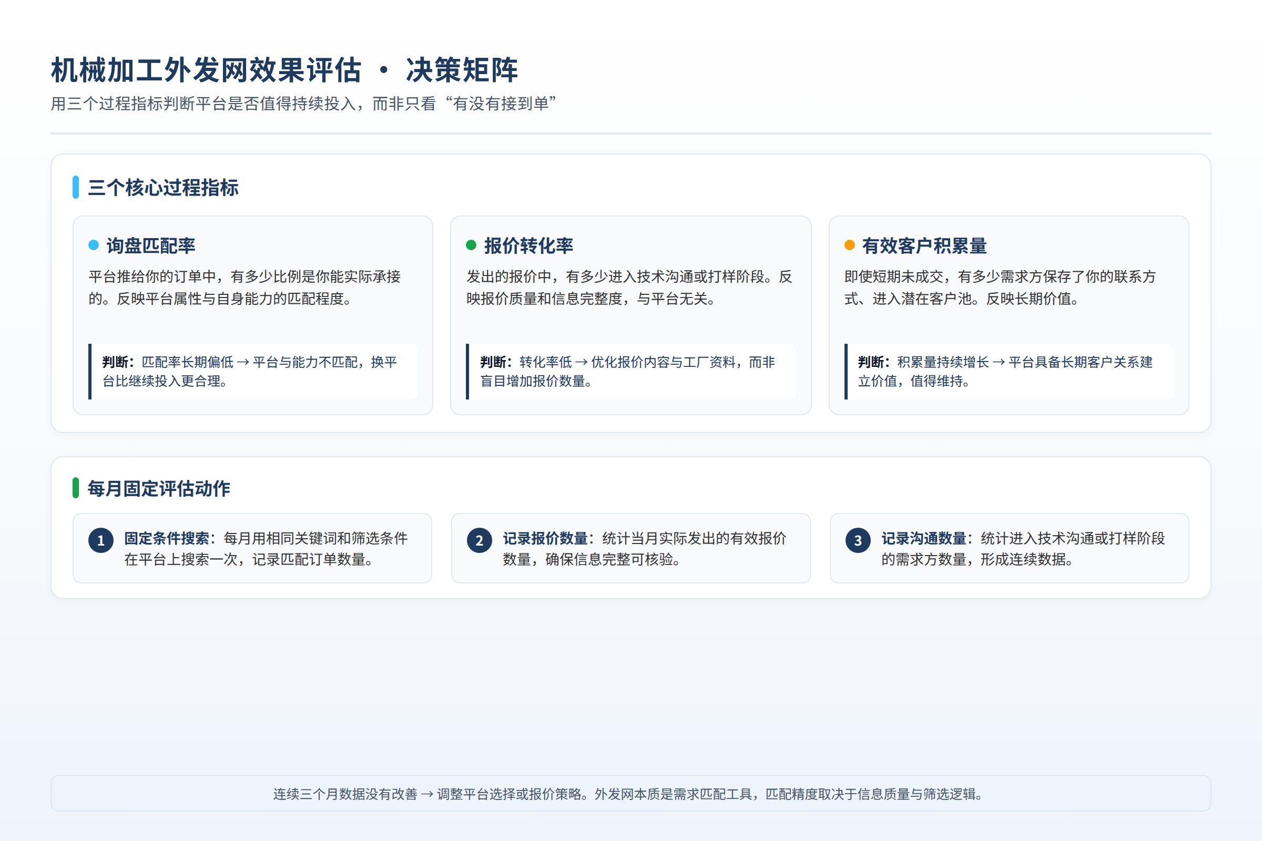Click the bold label 固定条件搜索
The width and height of the screenshot is (1262, 841).
(x=167, y=538)
